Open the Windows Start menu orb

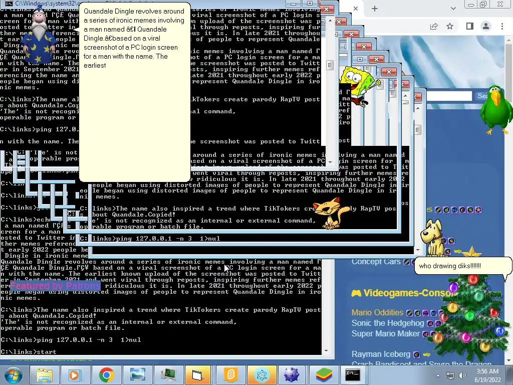tap(14, 375)
